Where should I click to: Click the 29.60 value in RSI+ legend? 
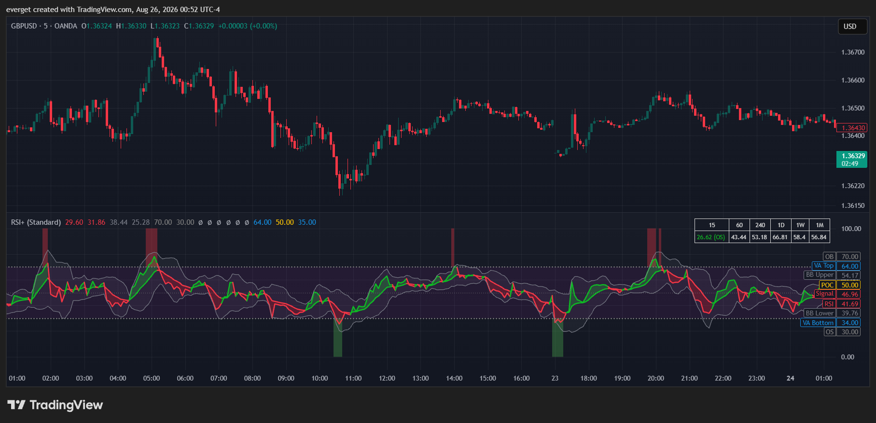[74, 222]
